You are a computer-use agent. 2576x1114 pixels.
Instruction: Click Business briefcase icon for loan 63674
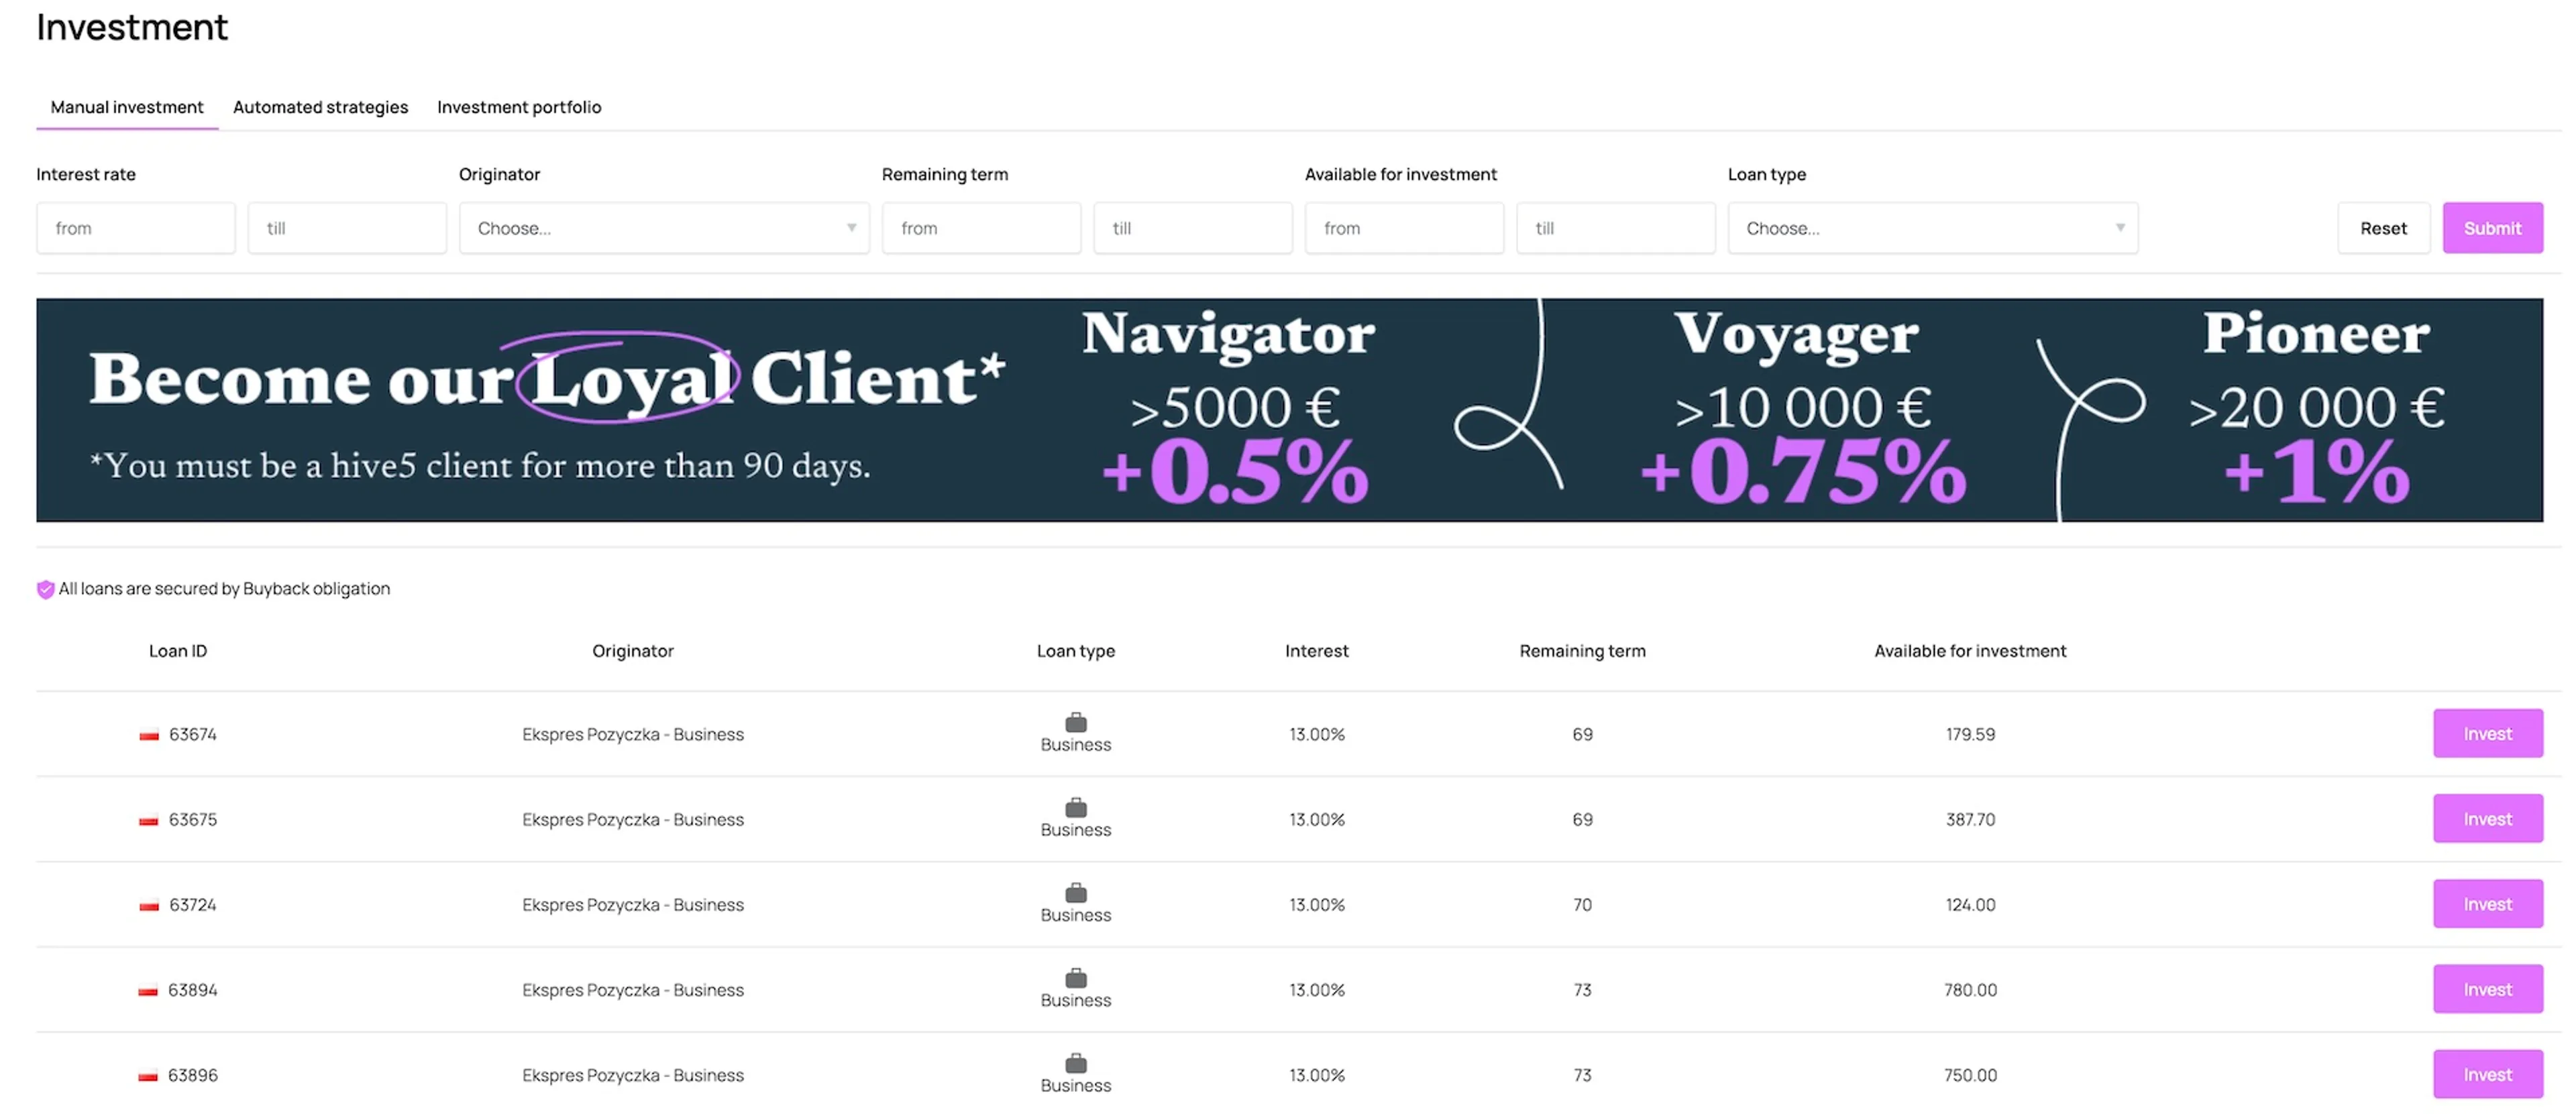pyautogui.click(x=1076, y=723)
